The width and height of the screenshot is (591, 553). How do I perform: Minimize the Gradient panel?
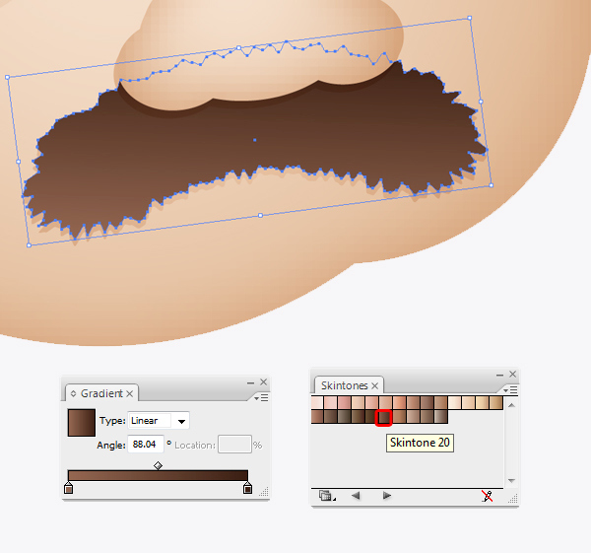click(250, 382)
